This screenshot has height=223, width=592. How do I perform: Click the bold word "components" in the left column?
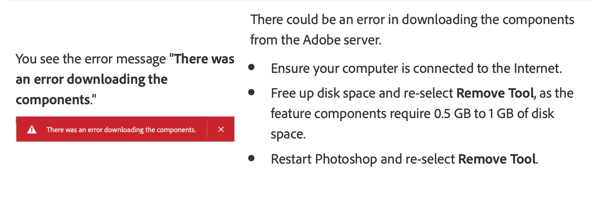click(53, 100)
